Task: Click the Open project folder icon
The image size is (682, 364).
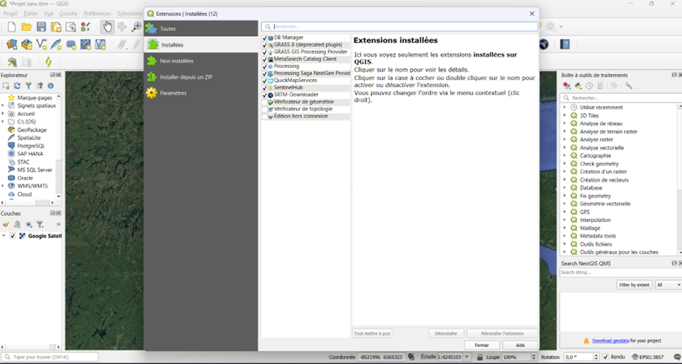Action: [x=26, y=28]
